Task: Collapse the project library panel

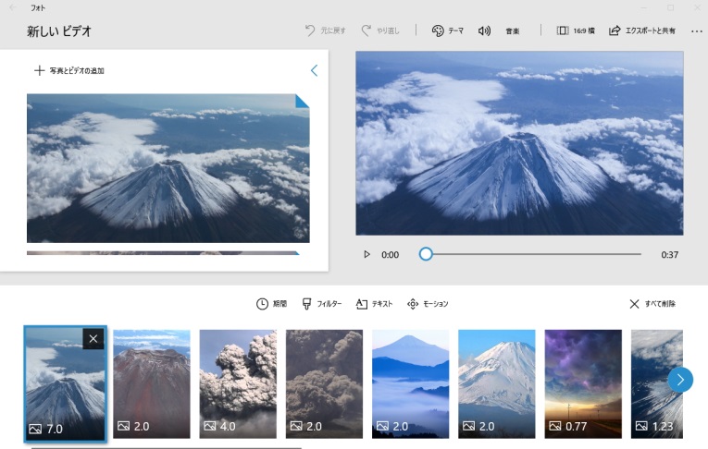Action: point(314,70)
